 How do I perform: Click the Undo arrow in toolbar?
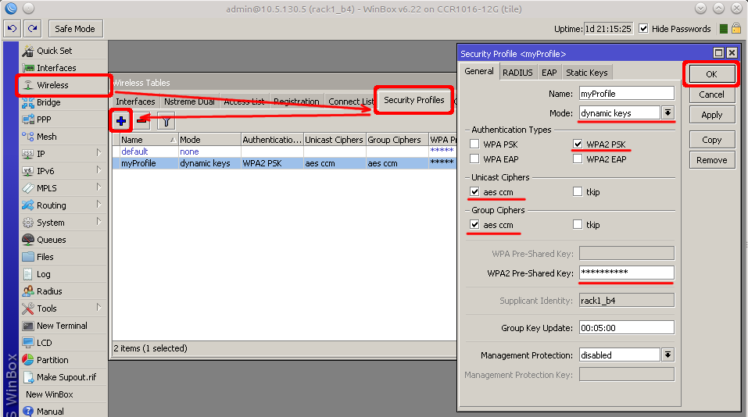pos(12,29)
